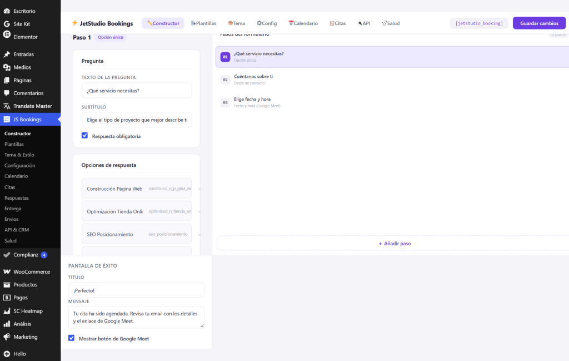Open the API tab

point(364,23)
